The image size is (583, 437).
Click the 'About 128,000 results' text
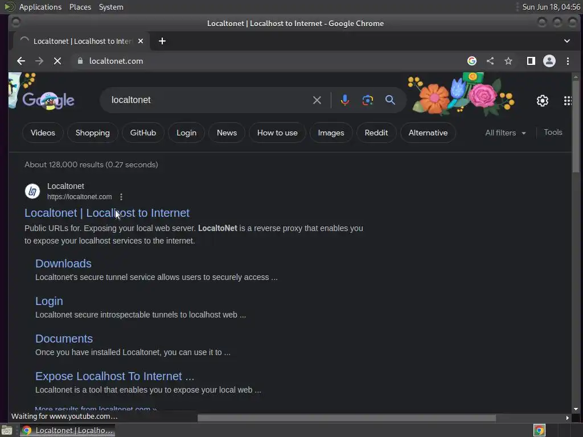tap(91, 164)
